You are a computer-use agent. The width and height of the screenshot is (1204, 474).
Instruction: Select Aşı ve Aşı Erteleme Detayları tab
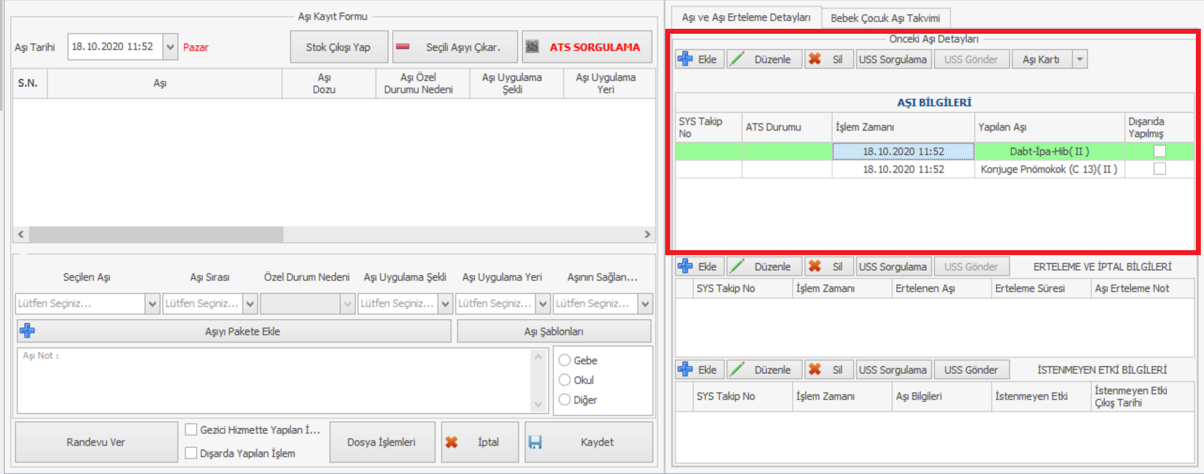point(746,18)
